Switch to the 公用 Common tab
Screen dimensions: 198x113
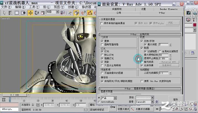(119, 13)
